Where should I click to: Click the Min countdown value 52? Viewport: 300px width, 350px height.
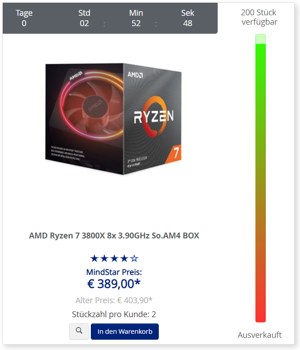136,23
